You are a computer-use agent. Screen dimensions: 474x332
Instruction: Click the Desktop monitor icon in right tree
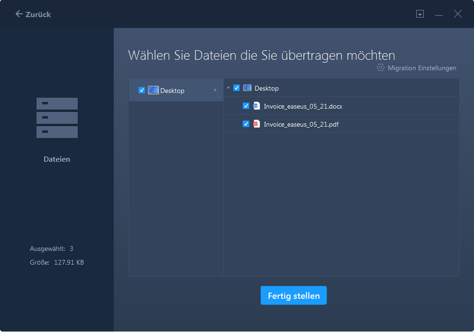247,88
